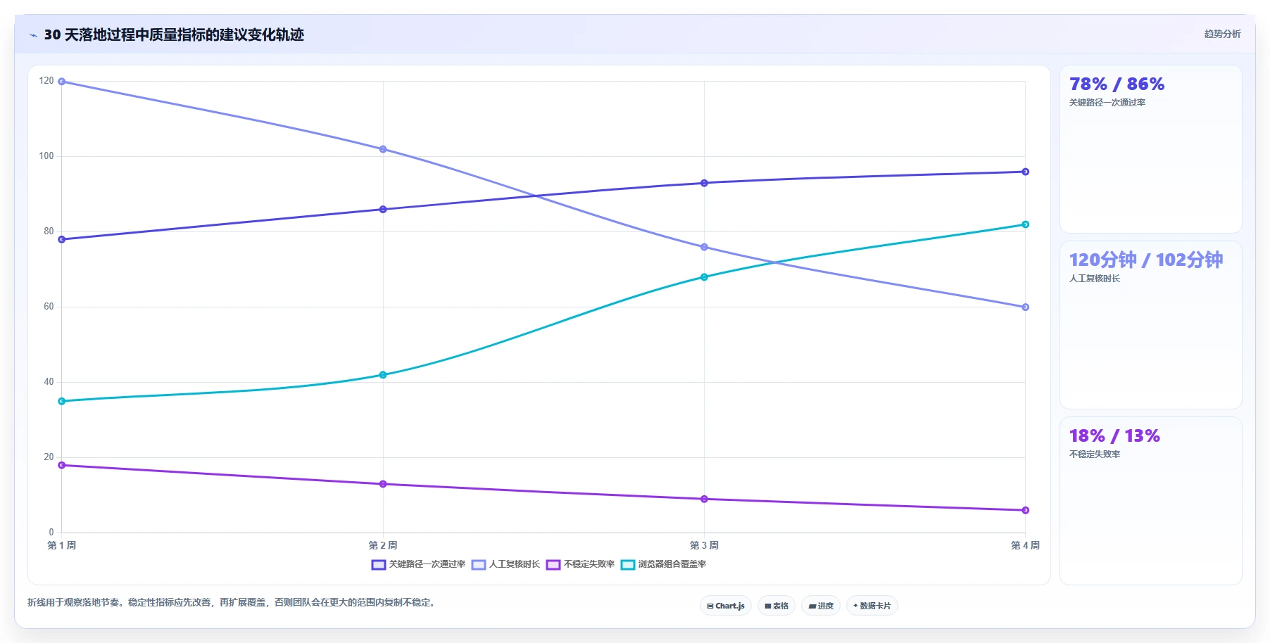Click the 趋势分析 label in header

1222,34
